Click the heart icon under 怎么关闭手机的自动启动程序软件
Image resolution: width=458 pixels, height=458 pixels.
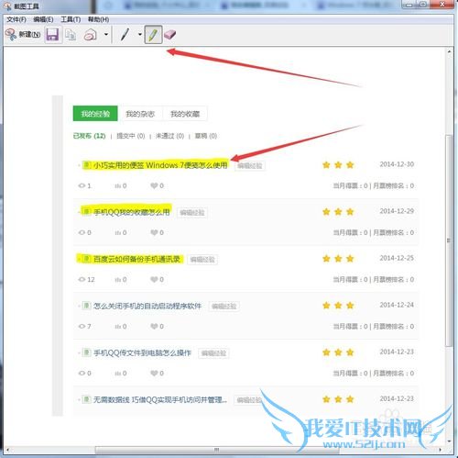click(154, 327)
